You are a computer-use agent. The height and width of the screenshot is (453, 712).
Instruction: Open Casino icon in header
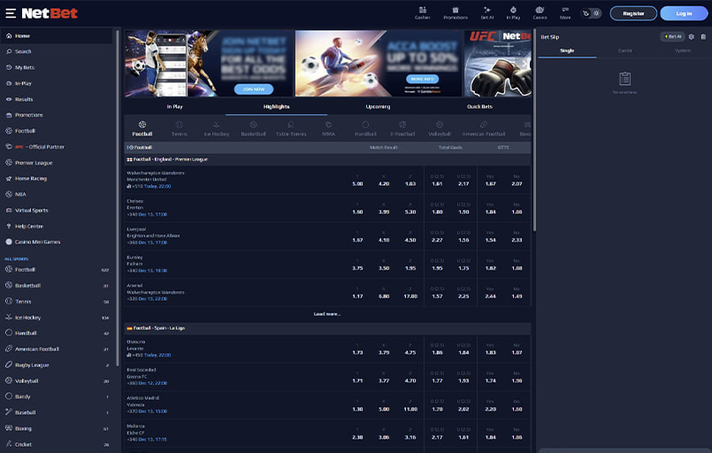540,12
